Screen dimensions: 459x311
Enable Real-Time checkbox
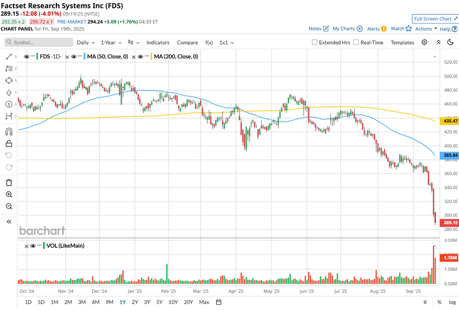click(x=356, y=42)
